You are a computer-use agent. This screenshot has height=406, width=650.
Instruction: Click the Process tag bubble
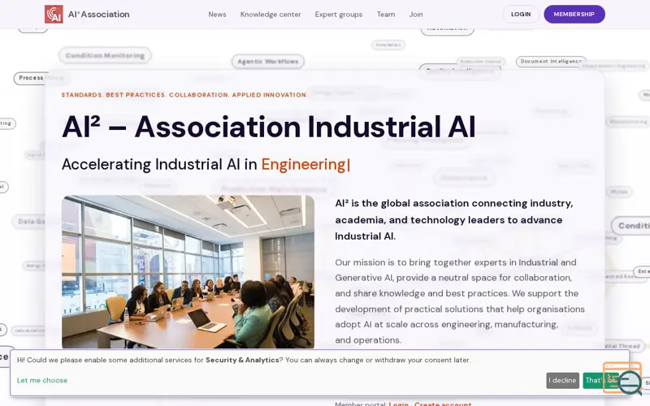click(x=31, y=78)
